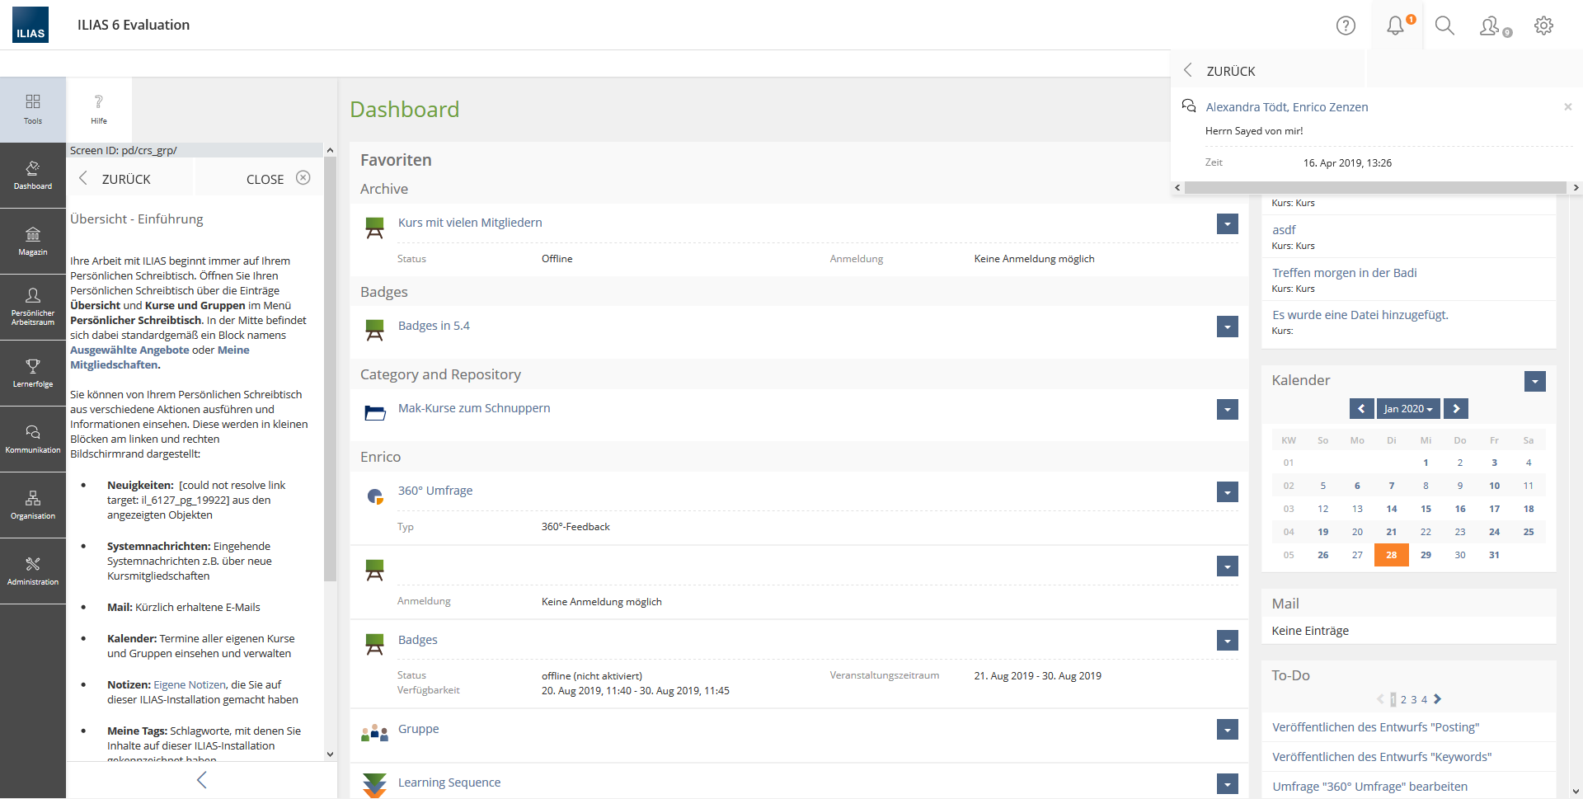This screenshot has height=799, width=1583.
Task: Select the Tools tab
Action: (33, 110)
